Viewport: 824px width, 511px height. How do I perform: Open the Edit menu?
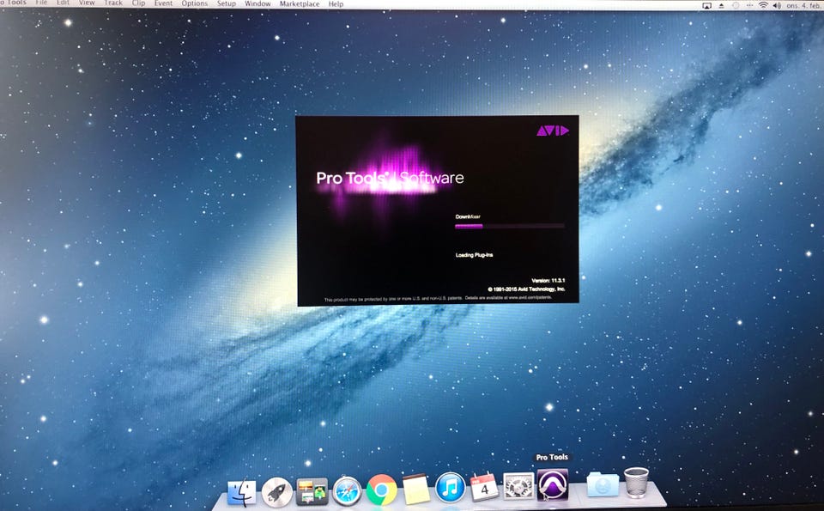(63, 3)
